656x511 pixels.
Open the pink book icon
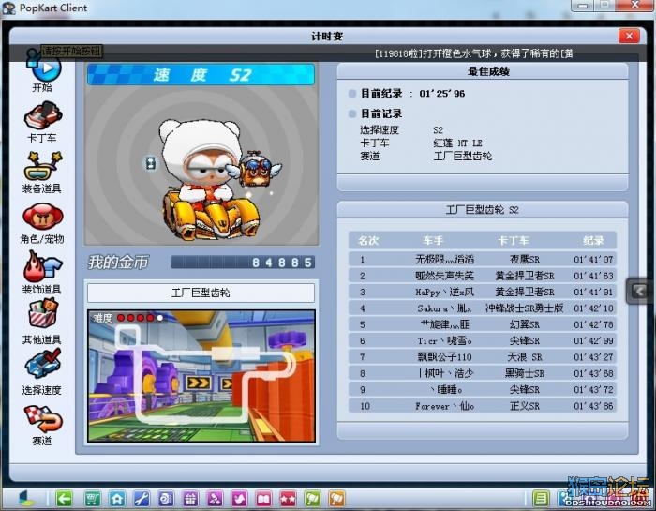[x=263, y=499]
